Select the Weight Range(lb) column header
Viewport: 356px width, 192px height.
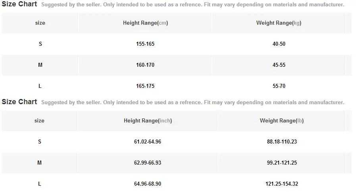pos(281,120)
